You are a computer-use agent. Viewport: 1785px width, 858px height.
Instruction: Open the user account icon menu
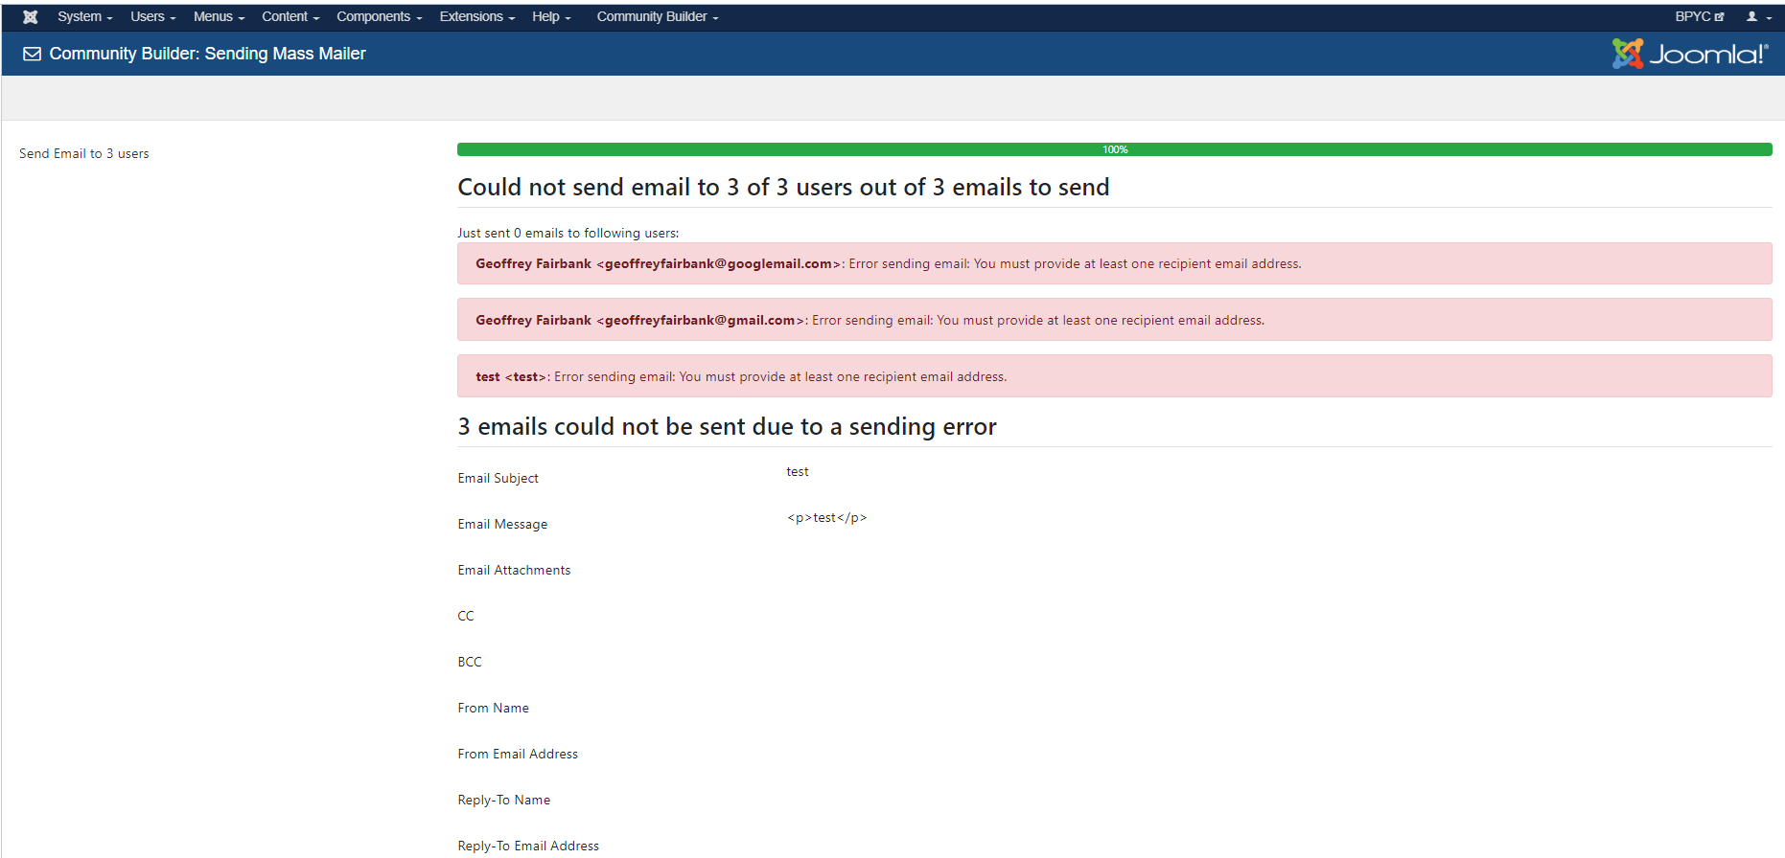click(x=1758, y=16)
